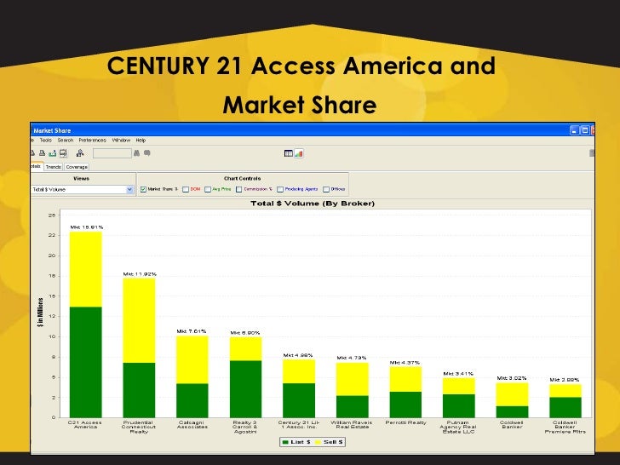Click the 'Mkt: 11.92%' label above Prudential bar
Viewport: 620px width, 465px height.
click(140, 274)
